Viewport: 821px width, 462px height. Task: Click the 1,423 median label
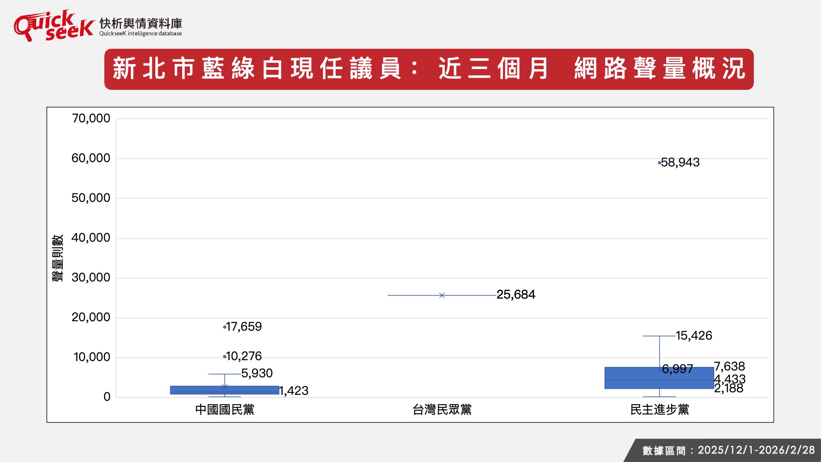pyautogui.click(x=294, y=391)
